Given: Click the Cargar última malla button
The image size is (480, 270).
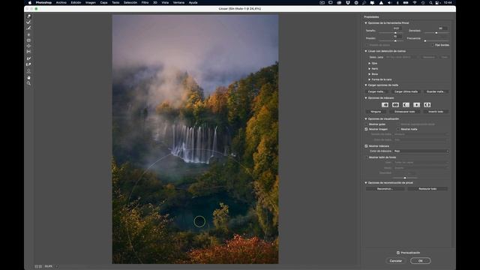Looking at the screenshot, I should pyautogui.click(x=406, y=91).
